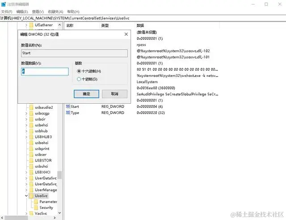This screenshot has height=220, width=286.
Task: Expand the UGatherer tree node
Action: [26, 25]
